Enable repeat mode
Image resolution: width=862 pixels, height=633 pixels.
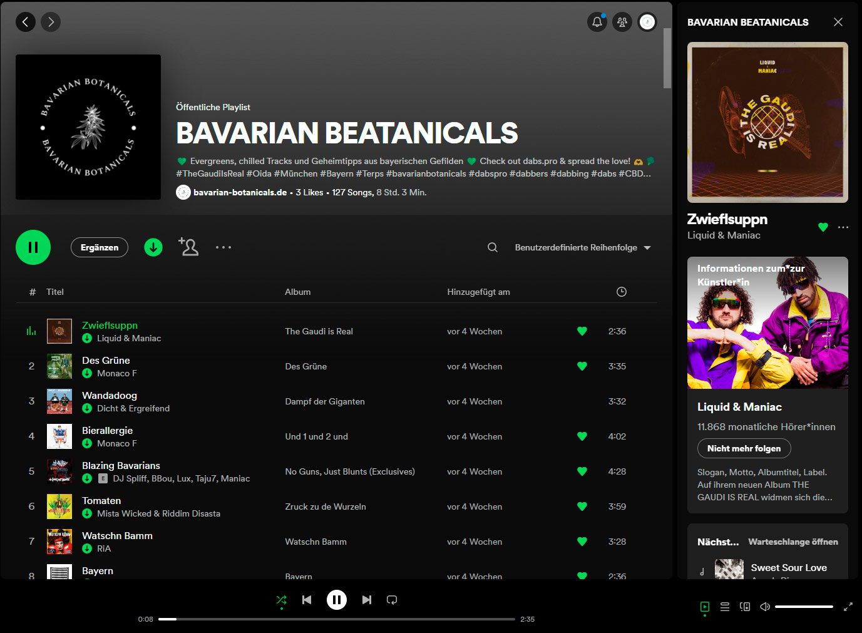click(392, 599)
